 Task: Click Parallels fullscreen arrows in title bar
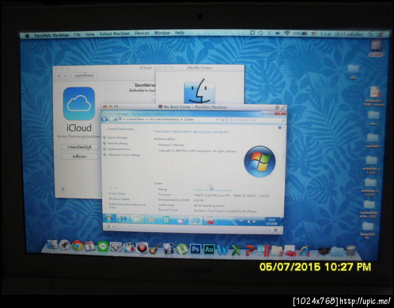(x=284, y=108)
